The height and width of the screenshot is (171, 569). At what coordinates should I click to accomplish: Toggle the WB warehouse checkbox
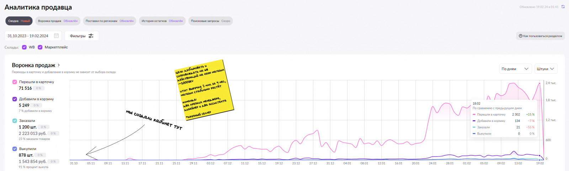[x=24, y=47]
